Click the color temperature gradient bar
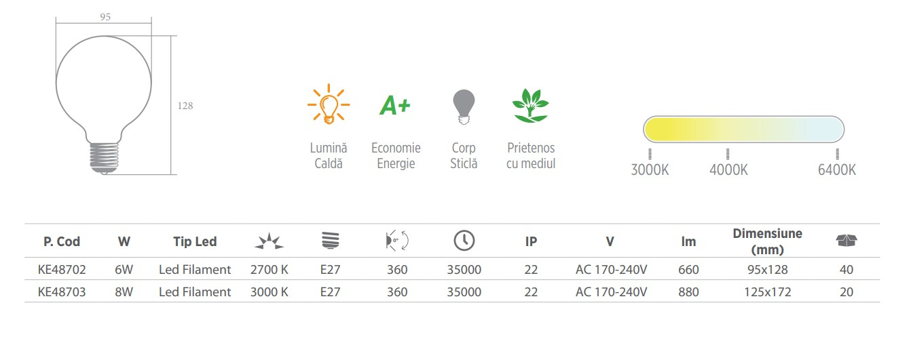 (744, 129)
